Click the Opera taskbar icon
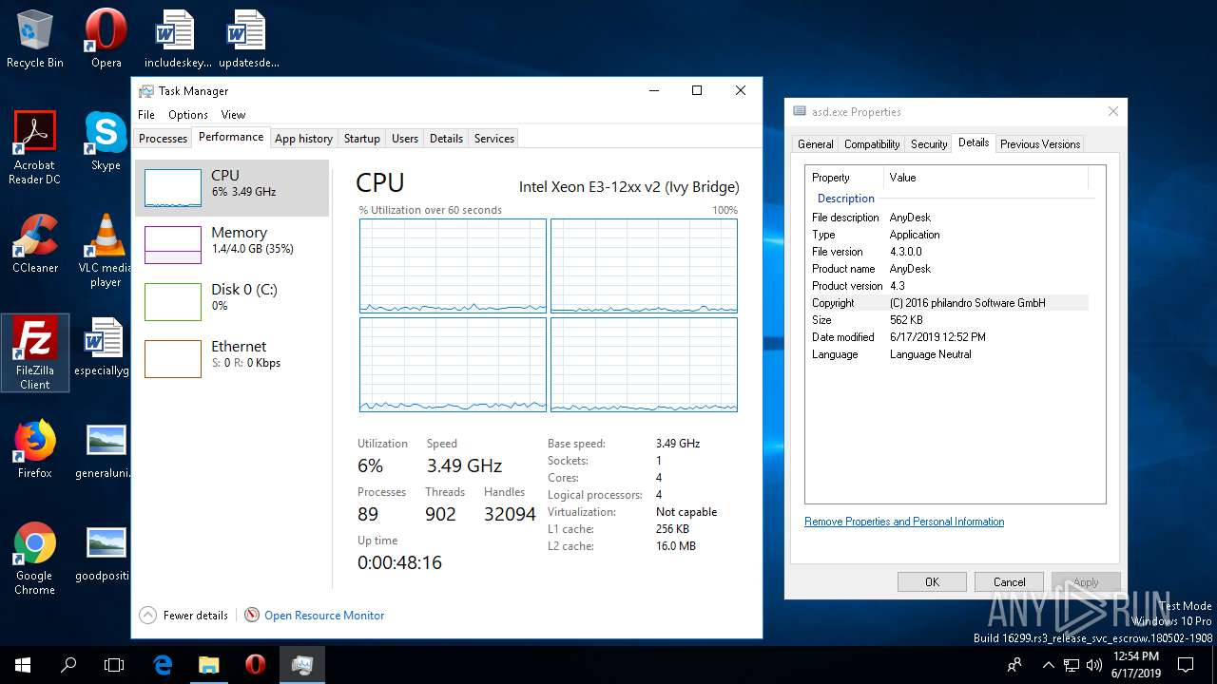Viewport: 1217px width, 684px height. 255,665
